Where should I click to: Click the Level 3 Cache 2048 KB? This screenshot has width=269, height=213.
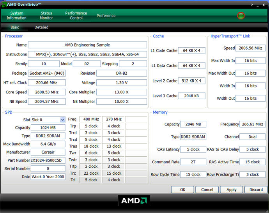tap(192, 96)
